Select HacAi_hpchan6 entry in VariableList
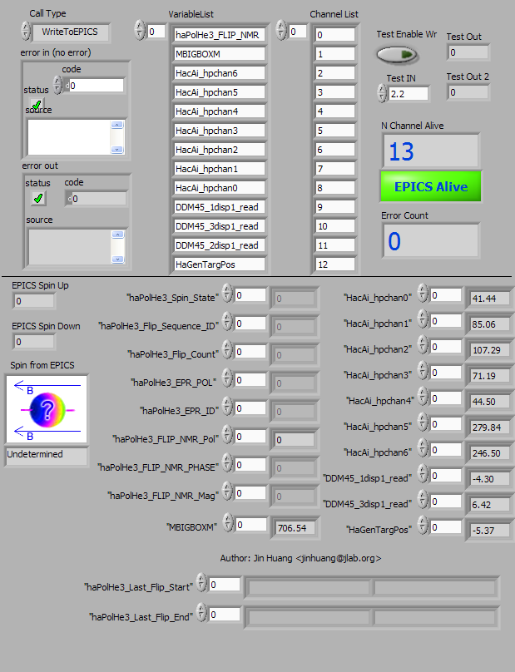 click(219, 73)
